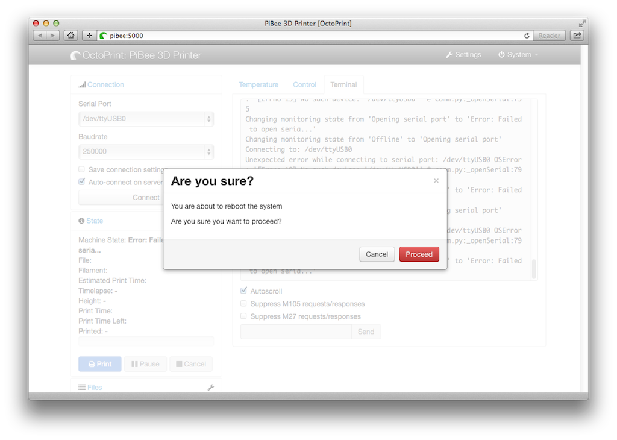Screen dimensions: 617x440
Task: Click the terminal output scrollbar
Action: click(534, 269)
